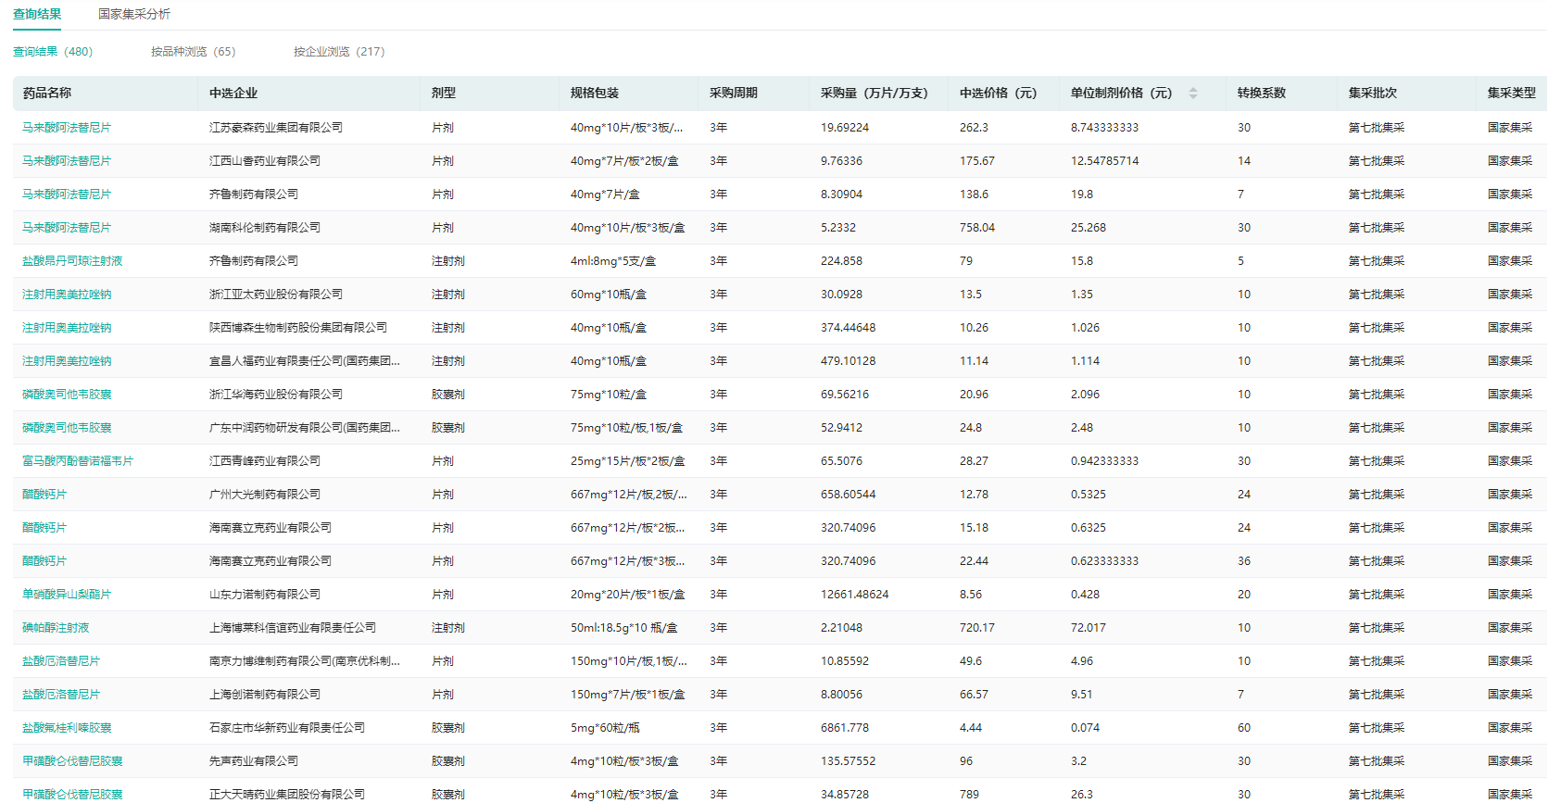This screenshot has width=1548, height=803.
Task: Switch to the 国家集采分析 tab
Action: point(134,14)
